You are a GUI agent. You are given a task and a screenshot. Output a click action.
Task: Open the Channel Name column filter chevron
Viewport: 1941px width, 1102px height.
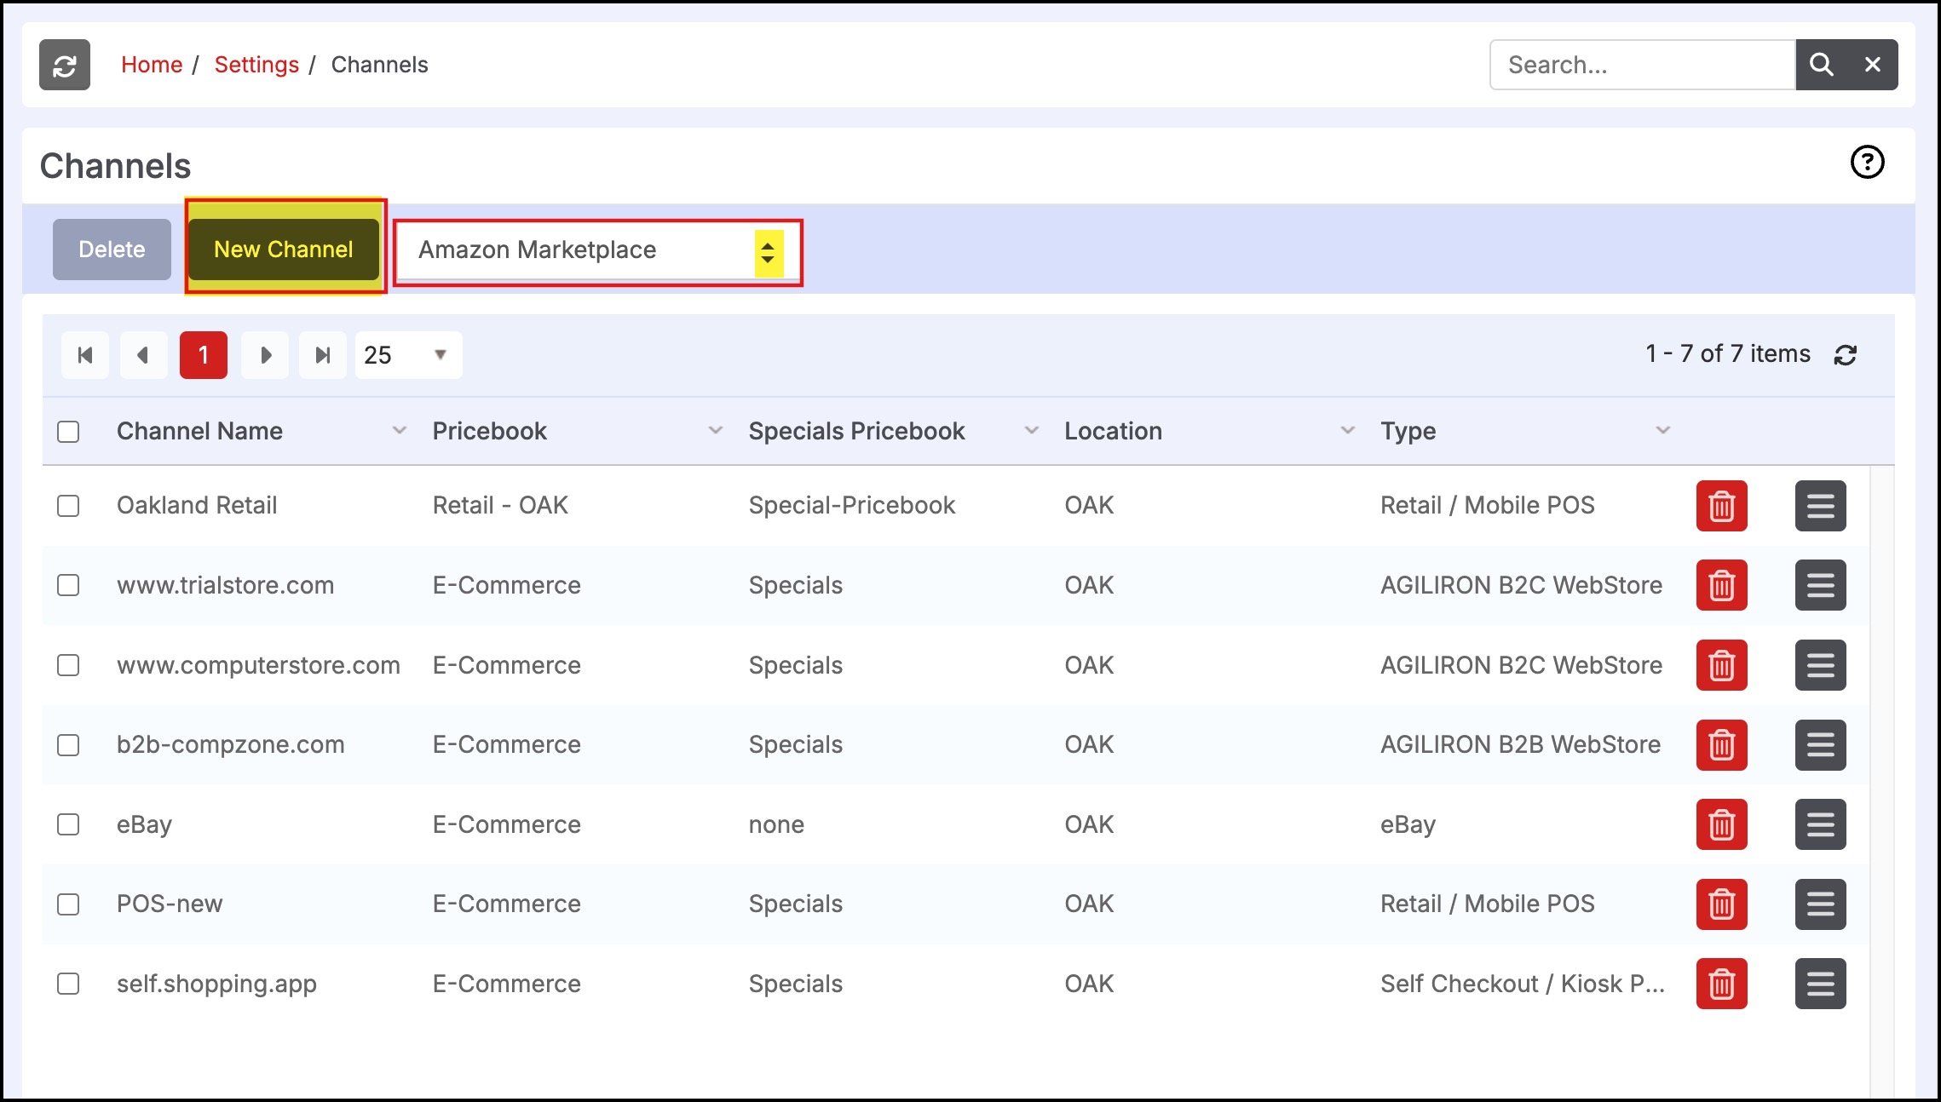tap(399, 431)
